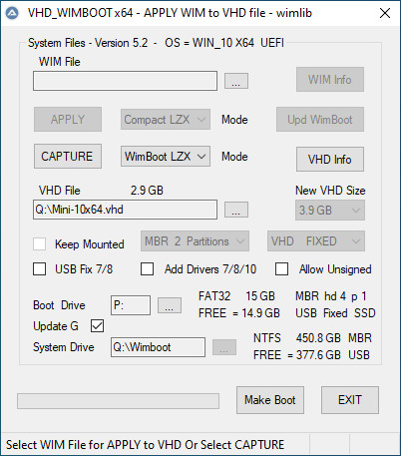
Task: Expand the MBR 2 Partitions dropdown
Action: click(x=195, y=241)
